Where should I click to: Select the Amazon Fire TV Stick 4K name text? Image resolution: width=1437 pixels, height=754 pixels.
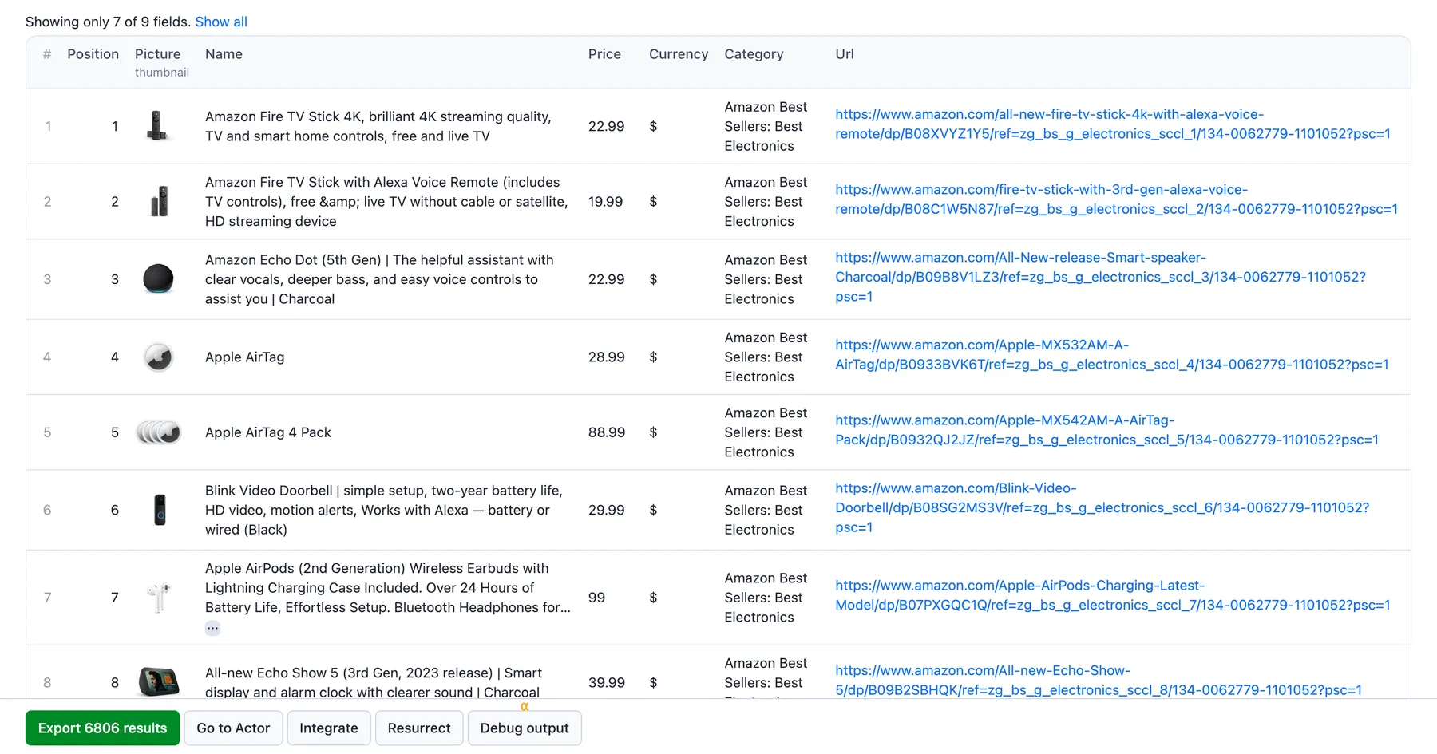378,126
